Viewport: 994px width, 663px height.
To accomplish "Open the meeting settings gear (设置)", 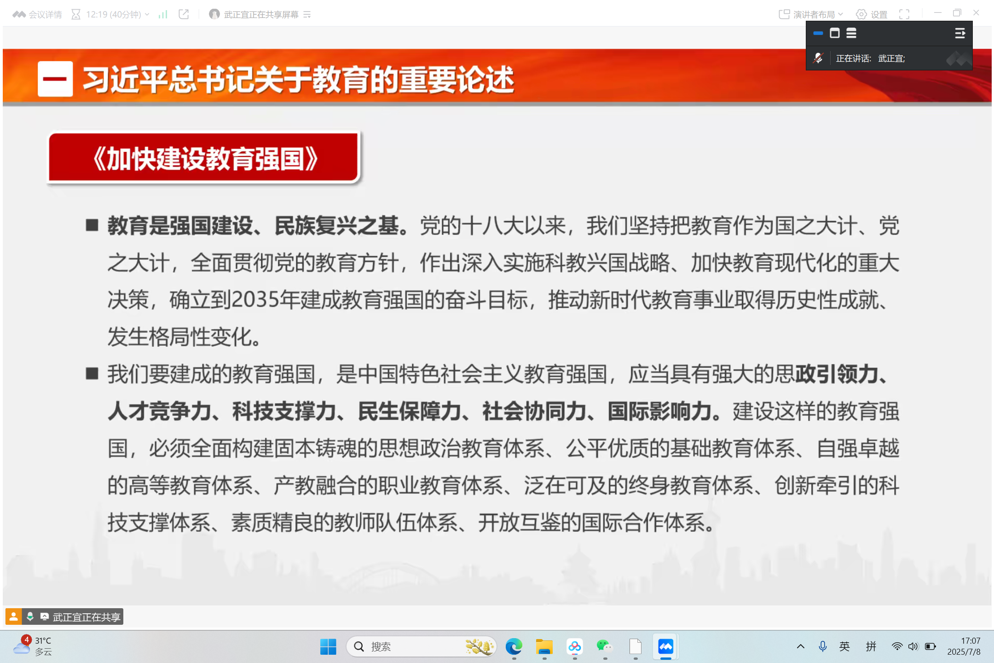I will (861, 14).
